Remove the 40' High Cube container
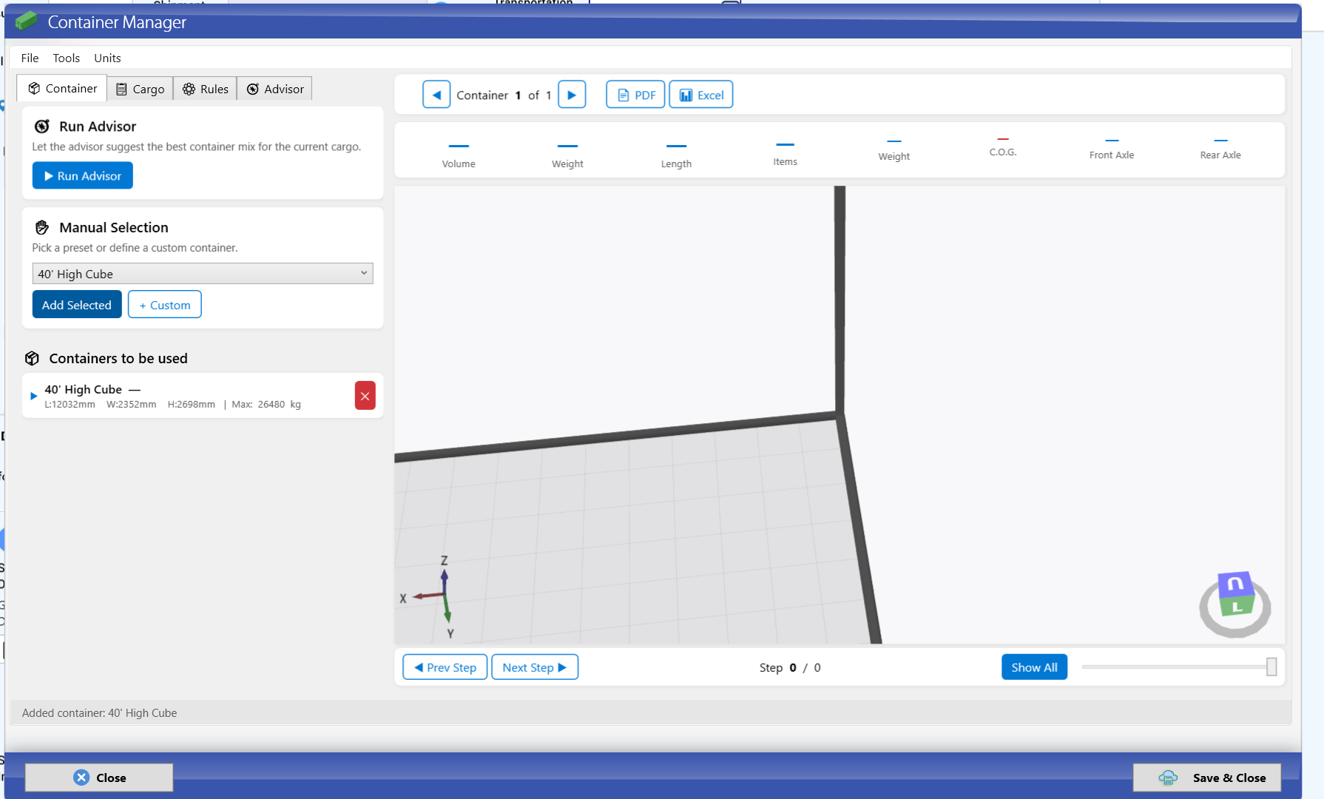1324x799 pixels. click(365, 396)
